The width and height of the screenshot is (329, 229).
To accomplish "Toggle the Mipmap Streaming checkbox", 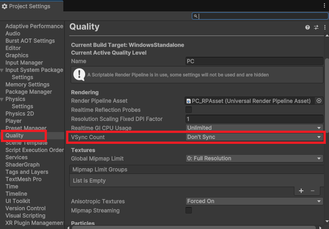I will [x=189, y=211].
